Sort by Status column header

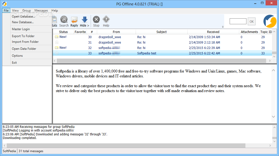(x=63, y=32)
